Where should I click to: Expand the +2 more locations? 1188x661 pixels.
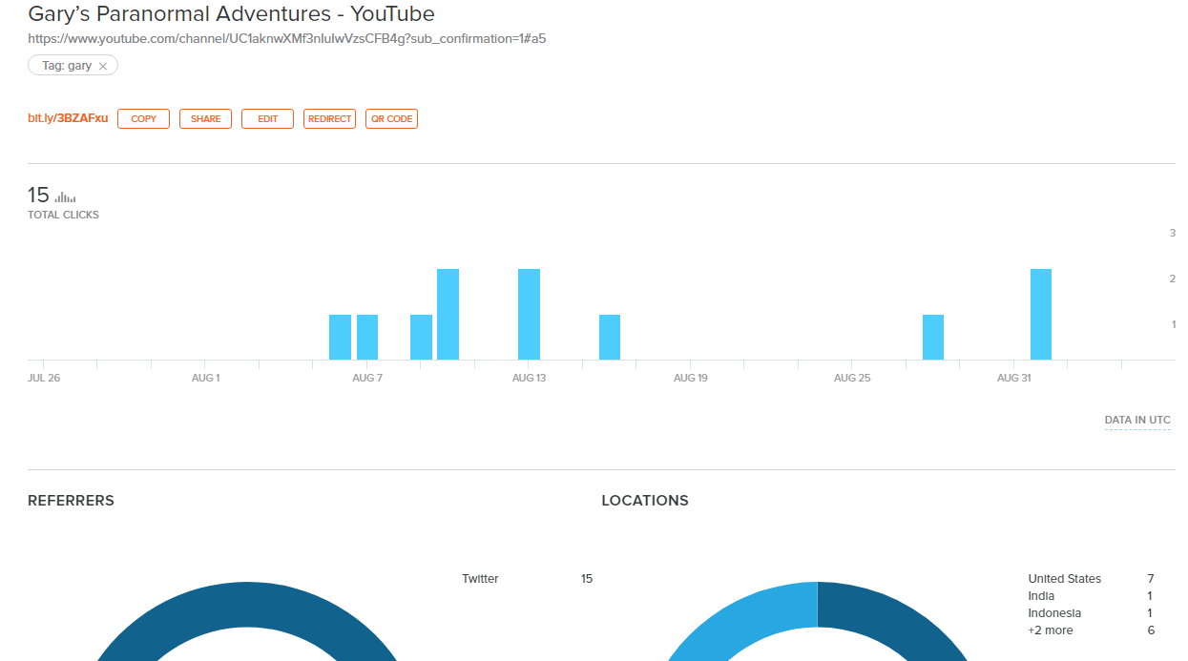[x=1051, y=630]
